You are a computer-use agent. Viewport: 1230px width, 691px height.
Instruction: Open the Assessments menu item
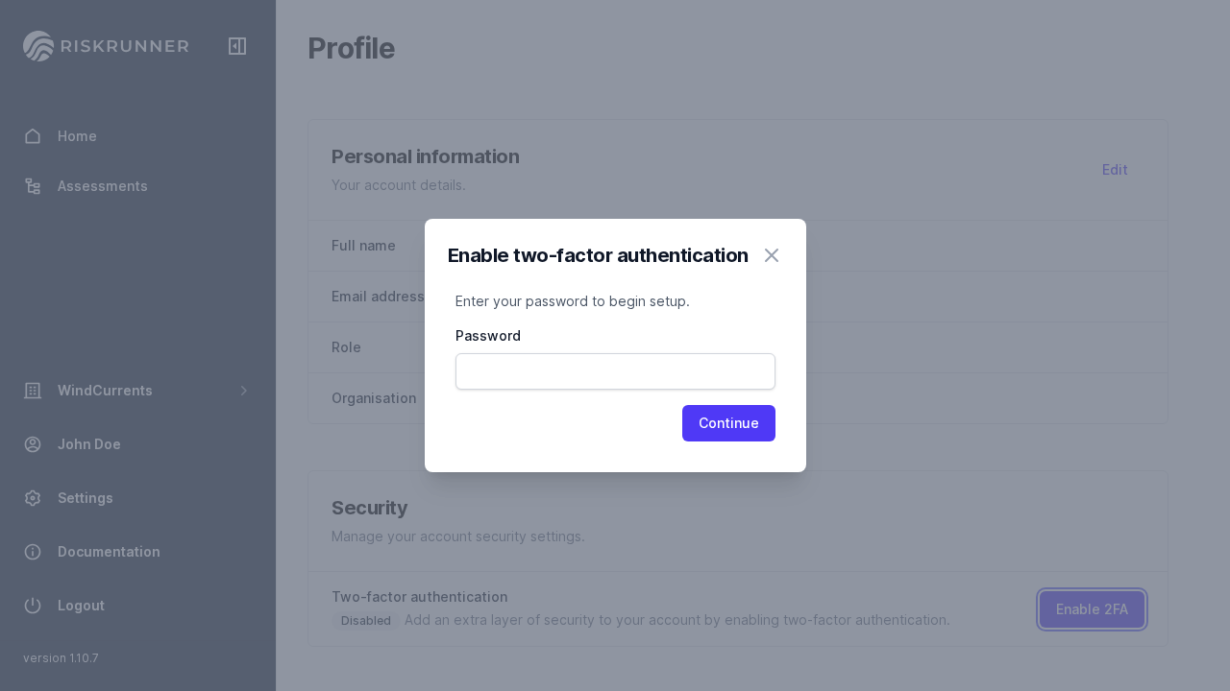click(103, 186)
